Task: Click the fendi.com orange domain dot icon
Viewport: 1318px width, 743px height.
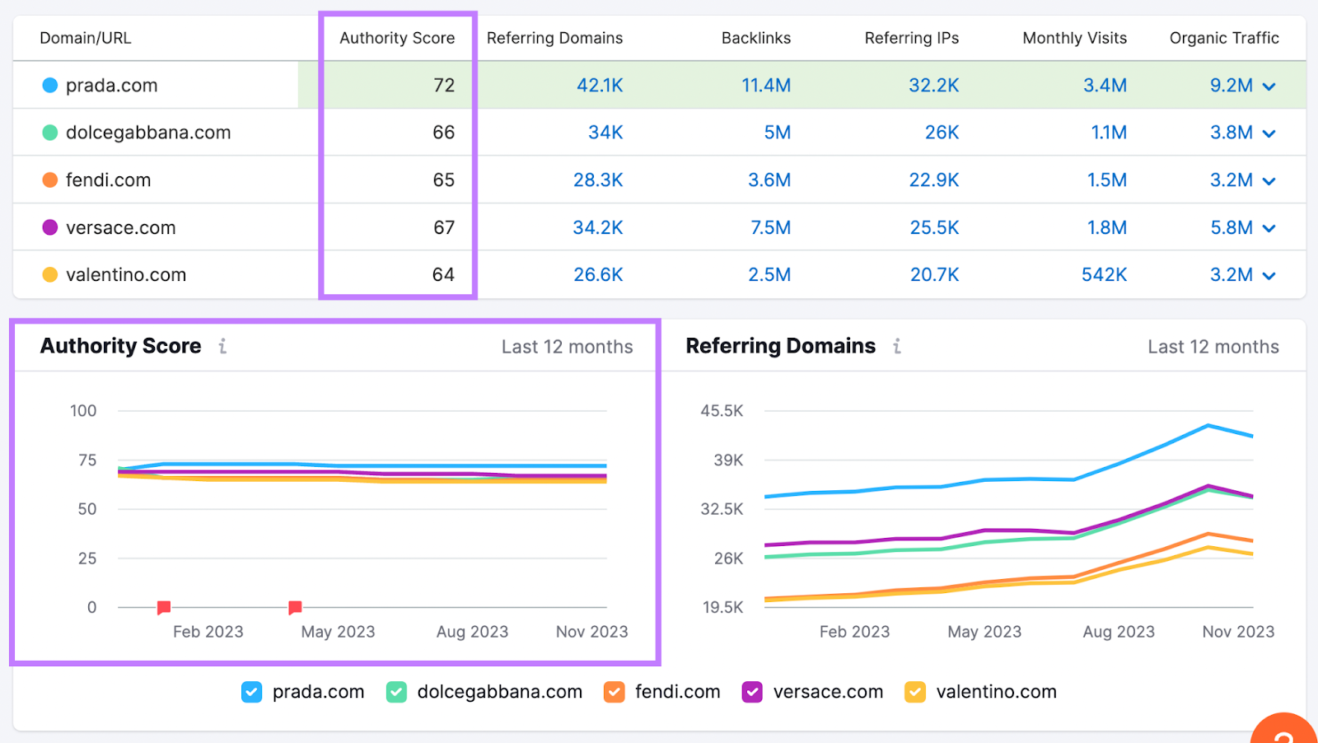Action: [x=49, y=180]
